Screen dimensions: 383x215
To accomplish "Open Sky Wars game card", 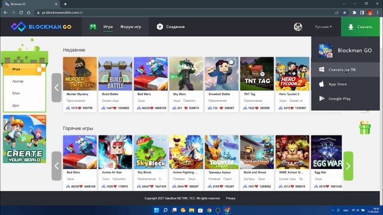I will [x=186, y=85].
